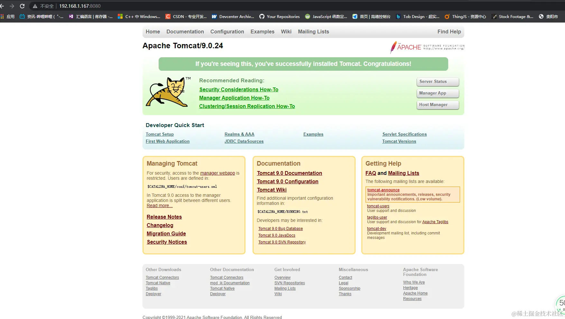Viewport: 565px width, 319px height.
Task: Open the CSDN bookmark
Action: click(186, 16)
